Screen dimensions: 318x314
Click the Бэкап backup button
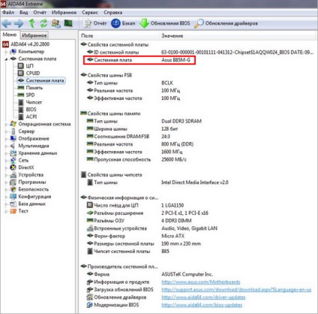123,23
